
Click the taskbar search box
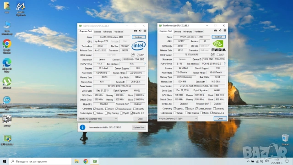(x=40, y=161)
